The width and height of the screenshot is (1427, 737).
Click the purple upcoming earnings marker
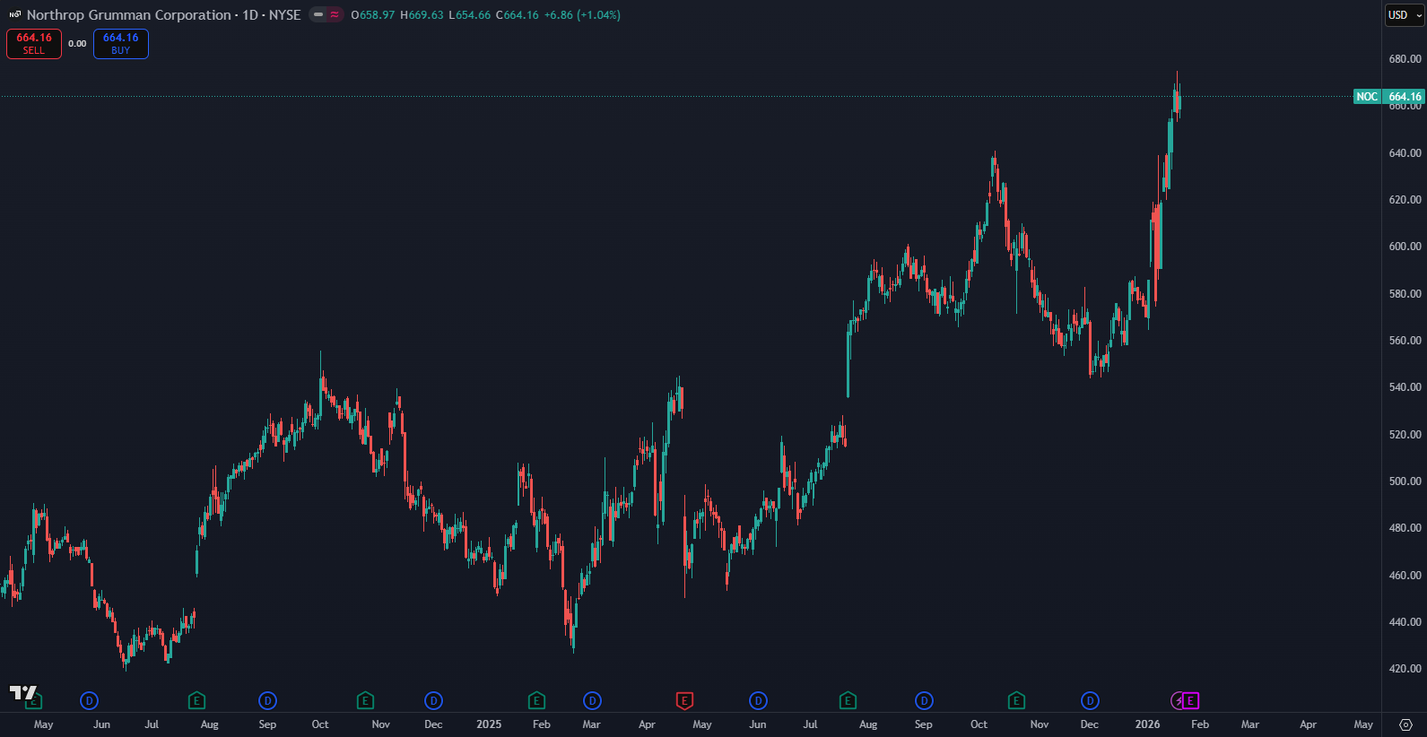(1191, 700)
